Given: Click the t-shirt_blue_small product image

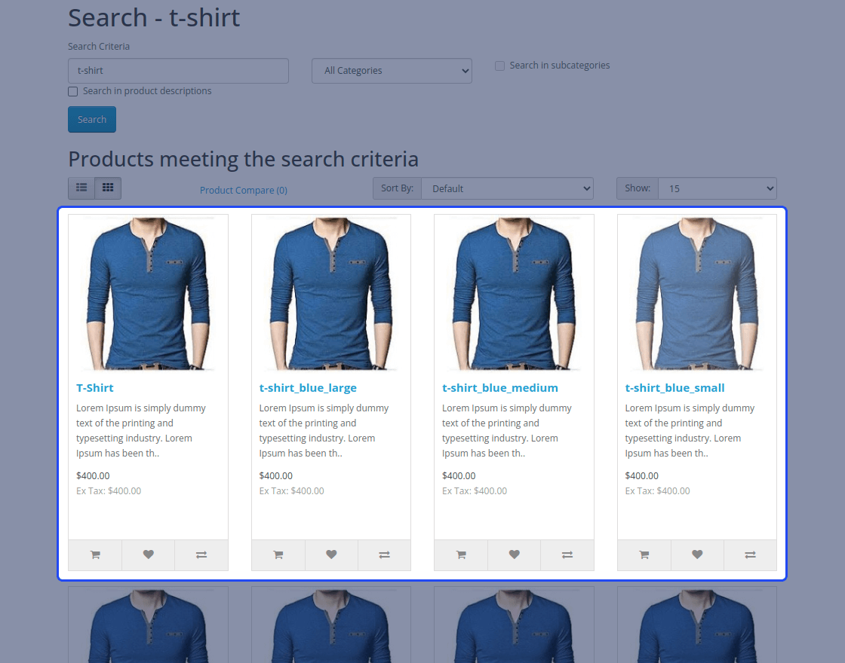Looking at the screenshot, I should pos(697,293).
